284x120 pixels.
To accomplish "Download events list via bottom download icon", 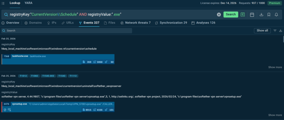I will pos(280,31).
